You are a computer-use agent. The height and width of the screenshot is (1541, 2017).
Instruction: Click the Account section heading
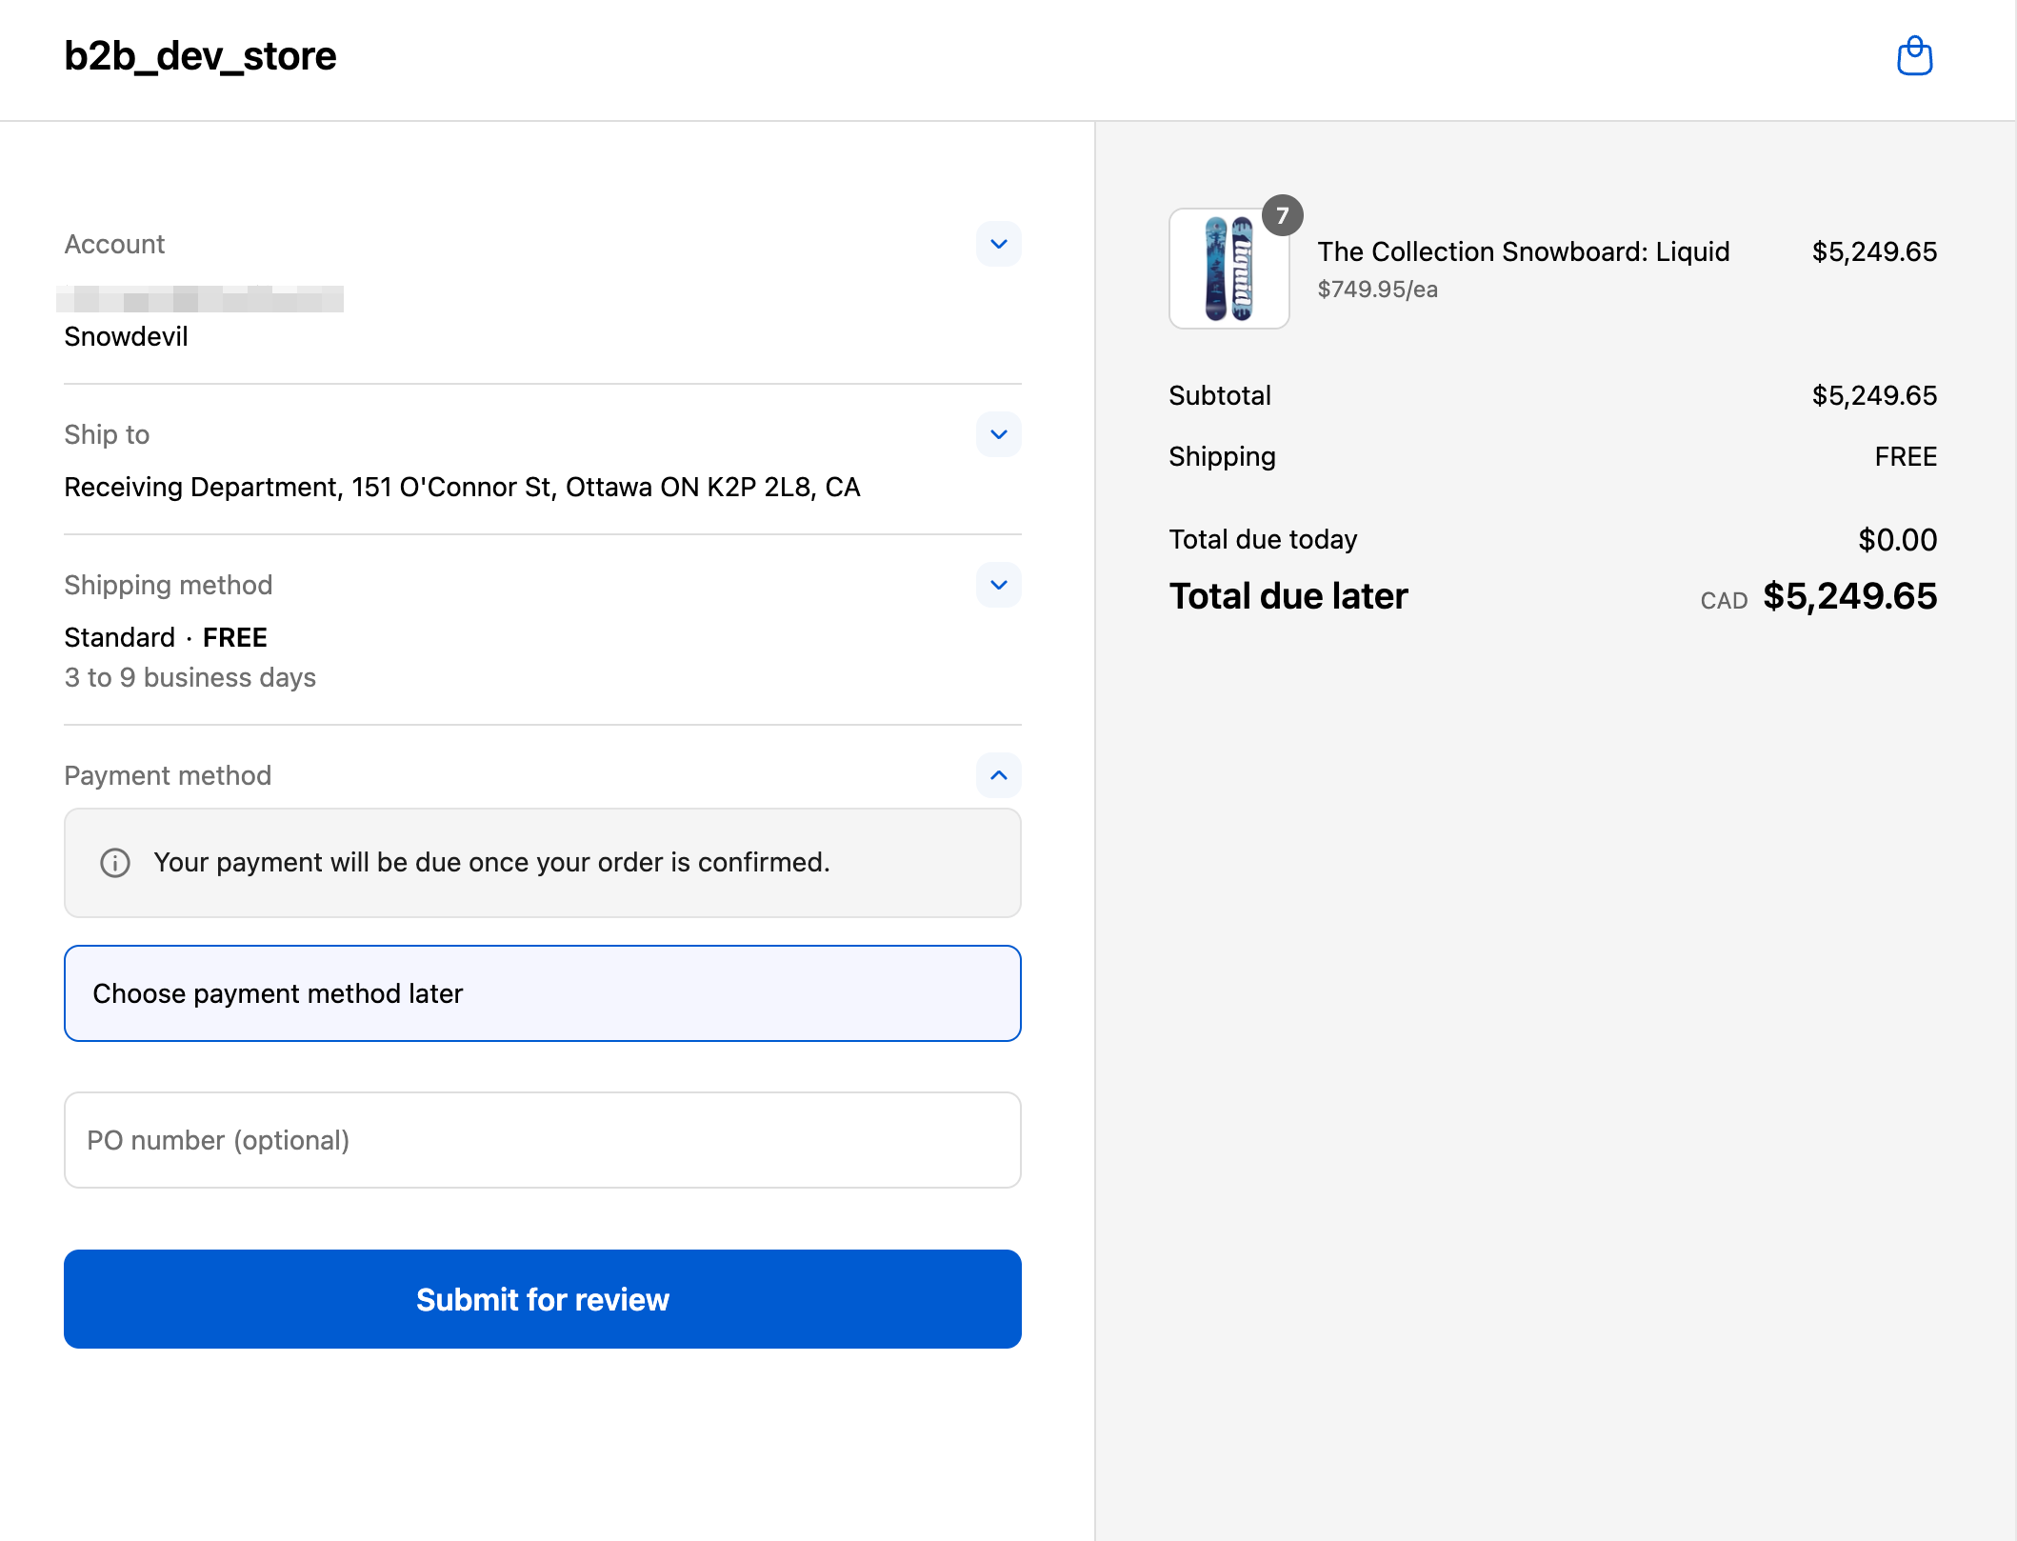click(114, 244)
